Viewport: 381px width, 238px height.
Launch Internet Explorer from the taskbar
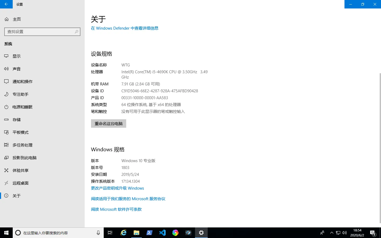[x=124, y=233]
